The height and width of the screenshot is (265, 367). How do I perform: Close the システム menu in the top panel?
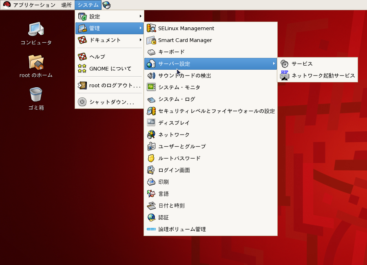(88, 5)
